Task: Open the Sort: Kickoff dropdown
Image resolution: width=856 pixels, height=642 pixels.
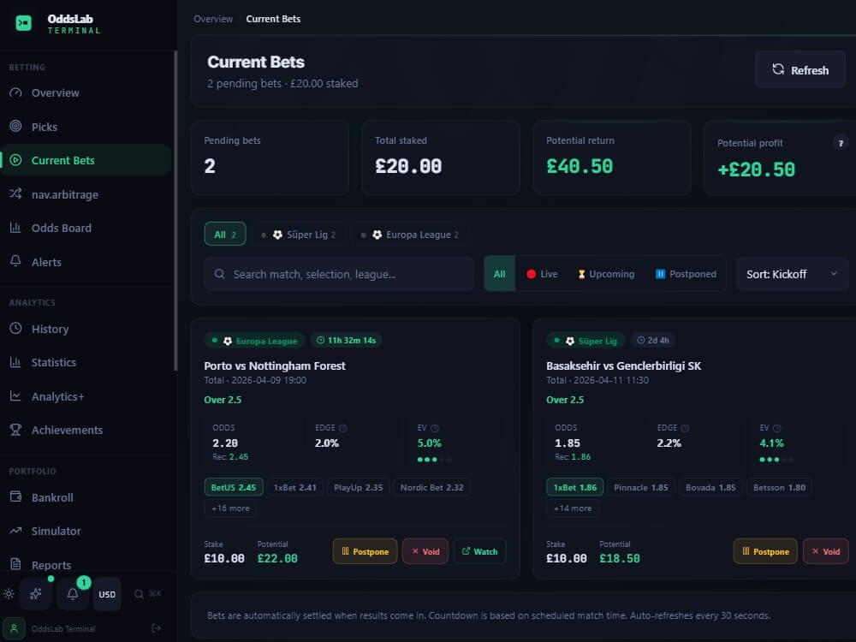Action: click(x=792, y=274)
